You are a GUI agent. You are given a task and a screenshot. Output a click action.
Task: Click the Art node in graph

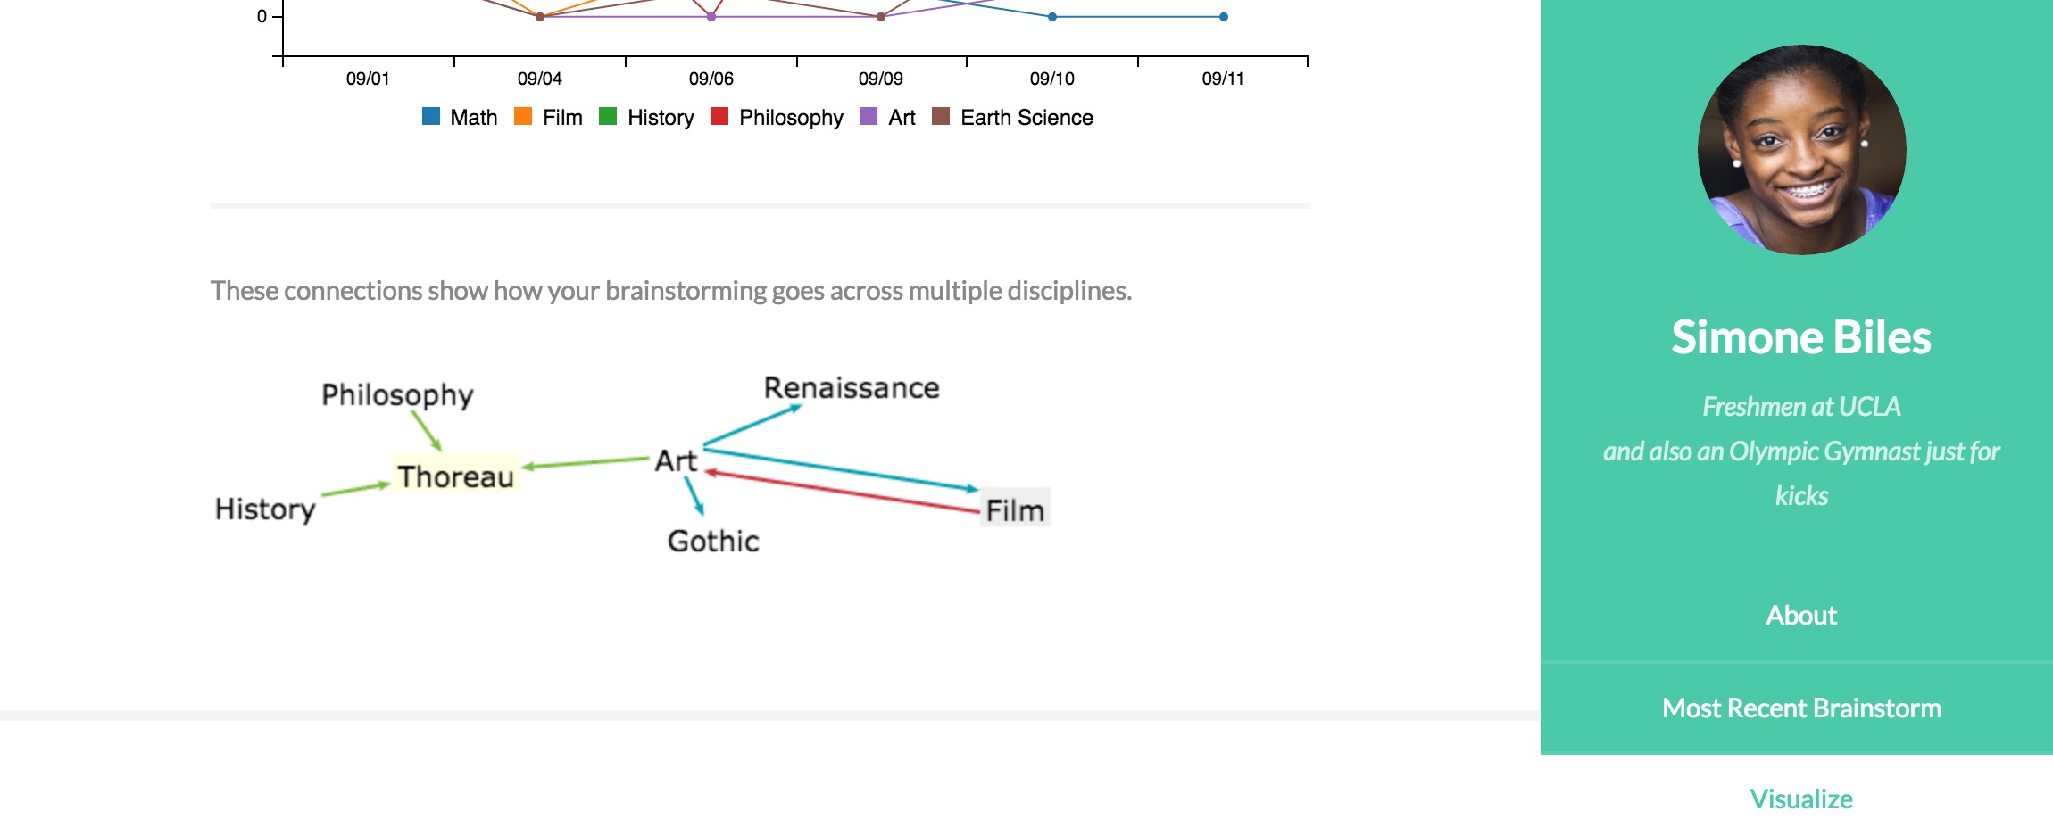[x=676, y=460]
